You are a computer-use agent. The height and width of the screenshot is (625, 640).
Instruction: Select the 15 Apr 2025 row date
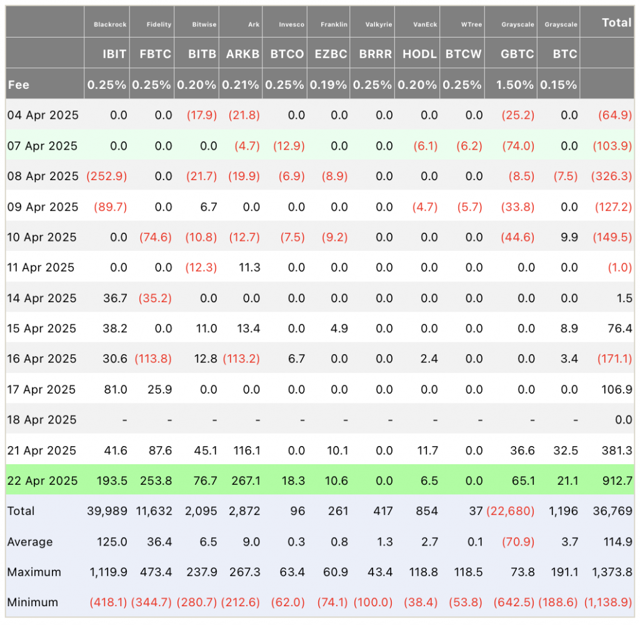pyautogui.click(x=42, y=328)
